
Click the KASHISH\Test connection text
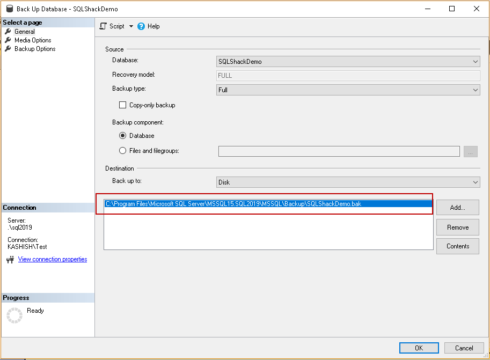pos(27,247)
